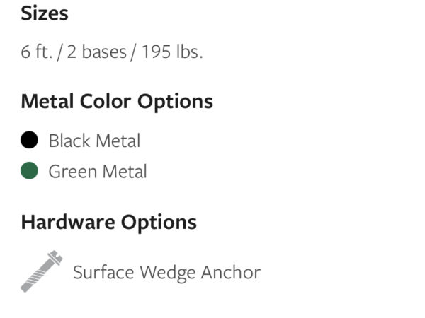425x318 pixels.
Task: Click the word Black in Black Metal
Action: (x=69, y=141)
